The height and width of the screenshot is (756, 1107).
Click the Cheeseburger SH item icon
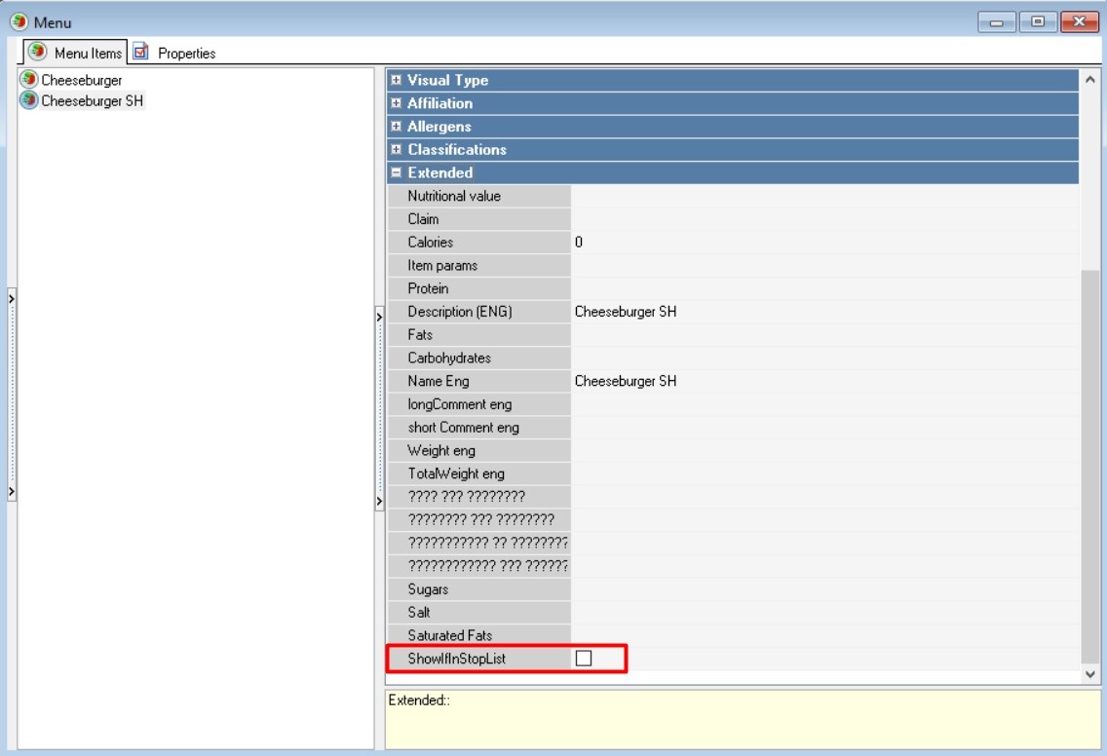coord(29,100)
